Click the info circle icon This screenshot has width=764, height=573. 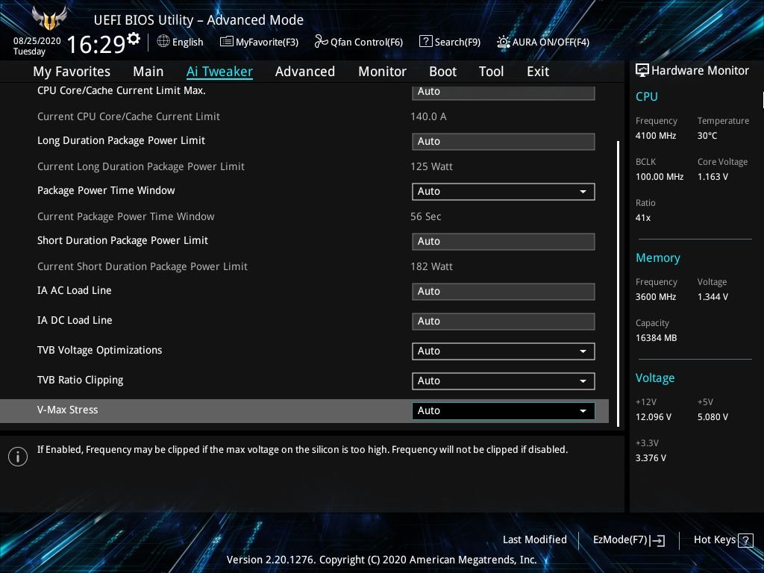(x=18, y=457)
